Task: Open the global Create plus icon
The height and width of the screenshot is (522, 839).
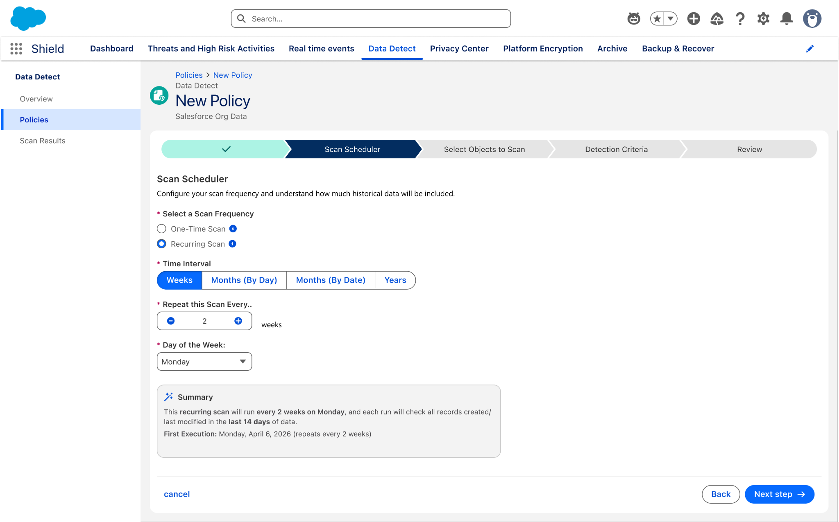Action: [x=694, y=18]
